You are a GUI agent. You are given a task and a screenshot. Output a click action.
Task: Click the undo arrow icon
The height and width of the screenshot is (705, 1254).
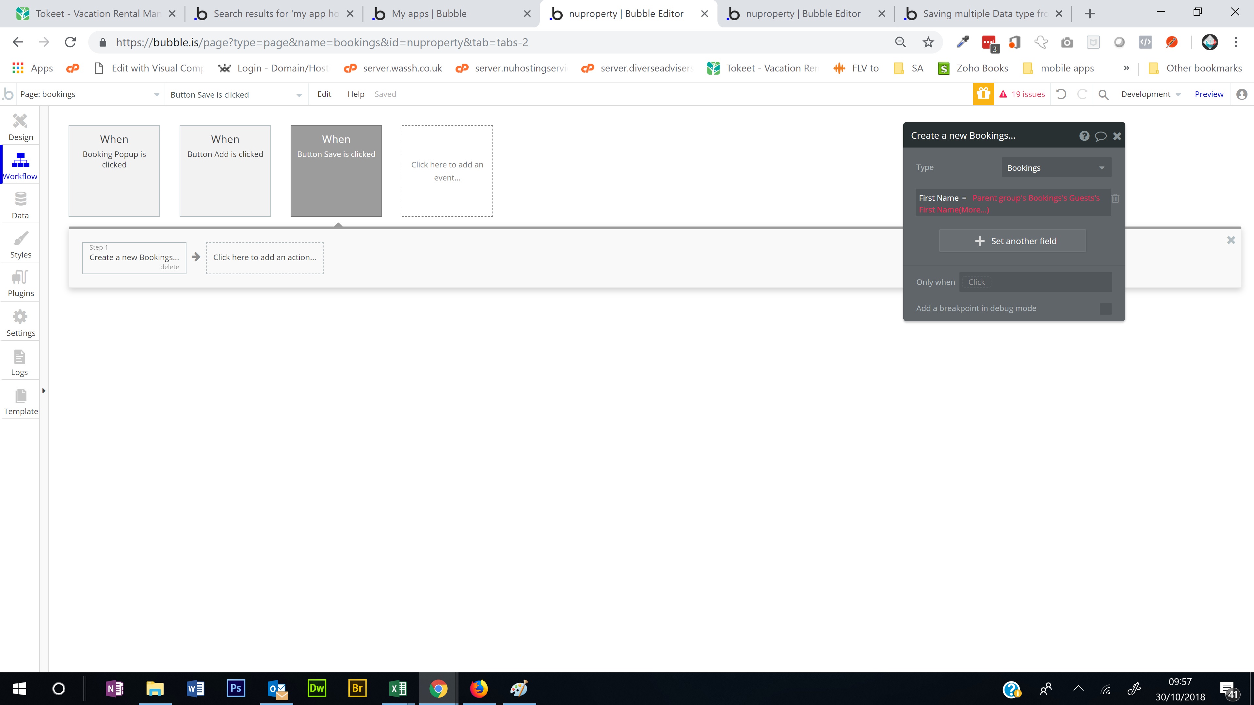[x=1061, y=94]
